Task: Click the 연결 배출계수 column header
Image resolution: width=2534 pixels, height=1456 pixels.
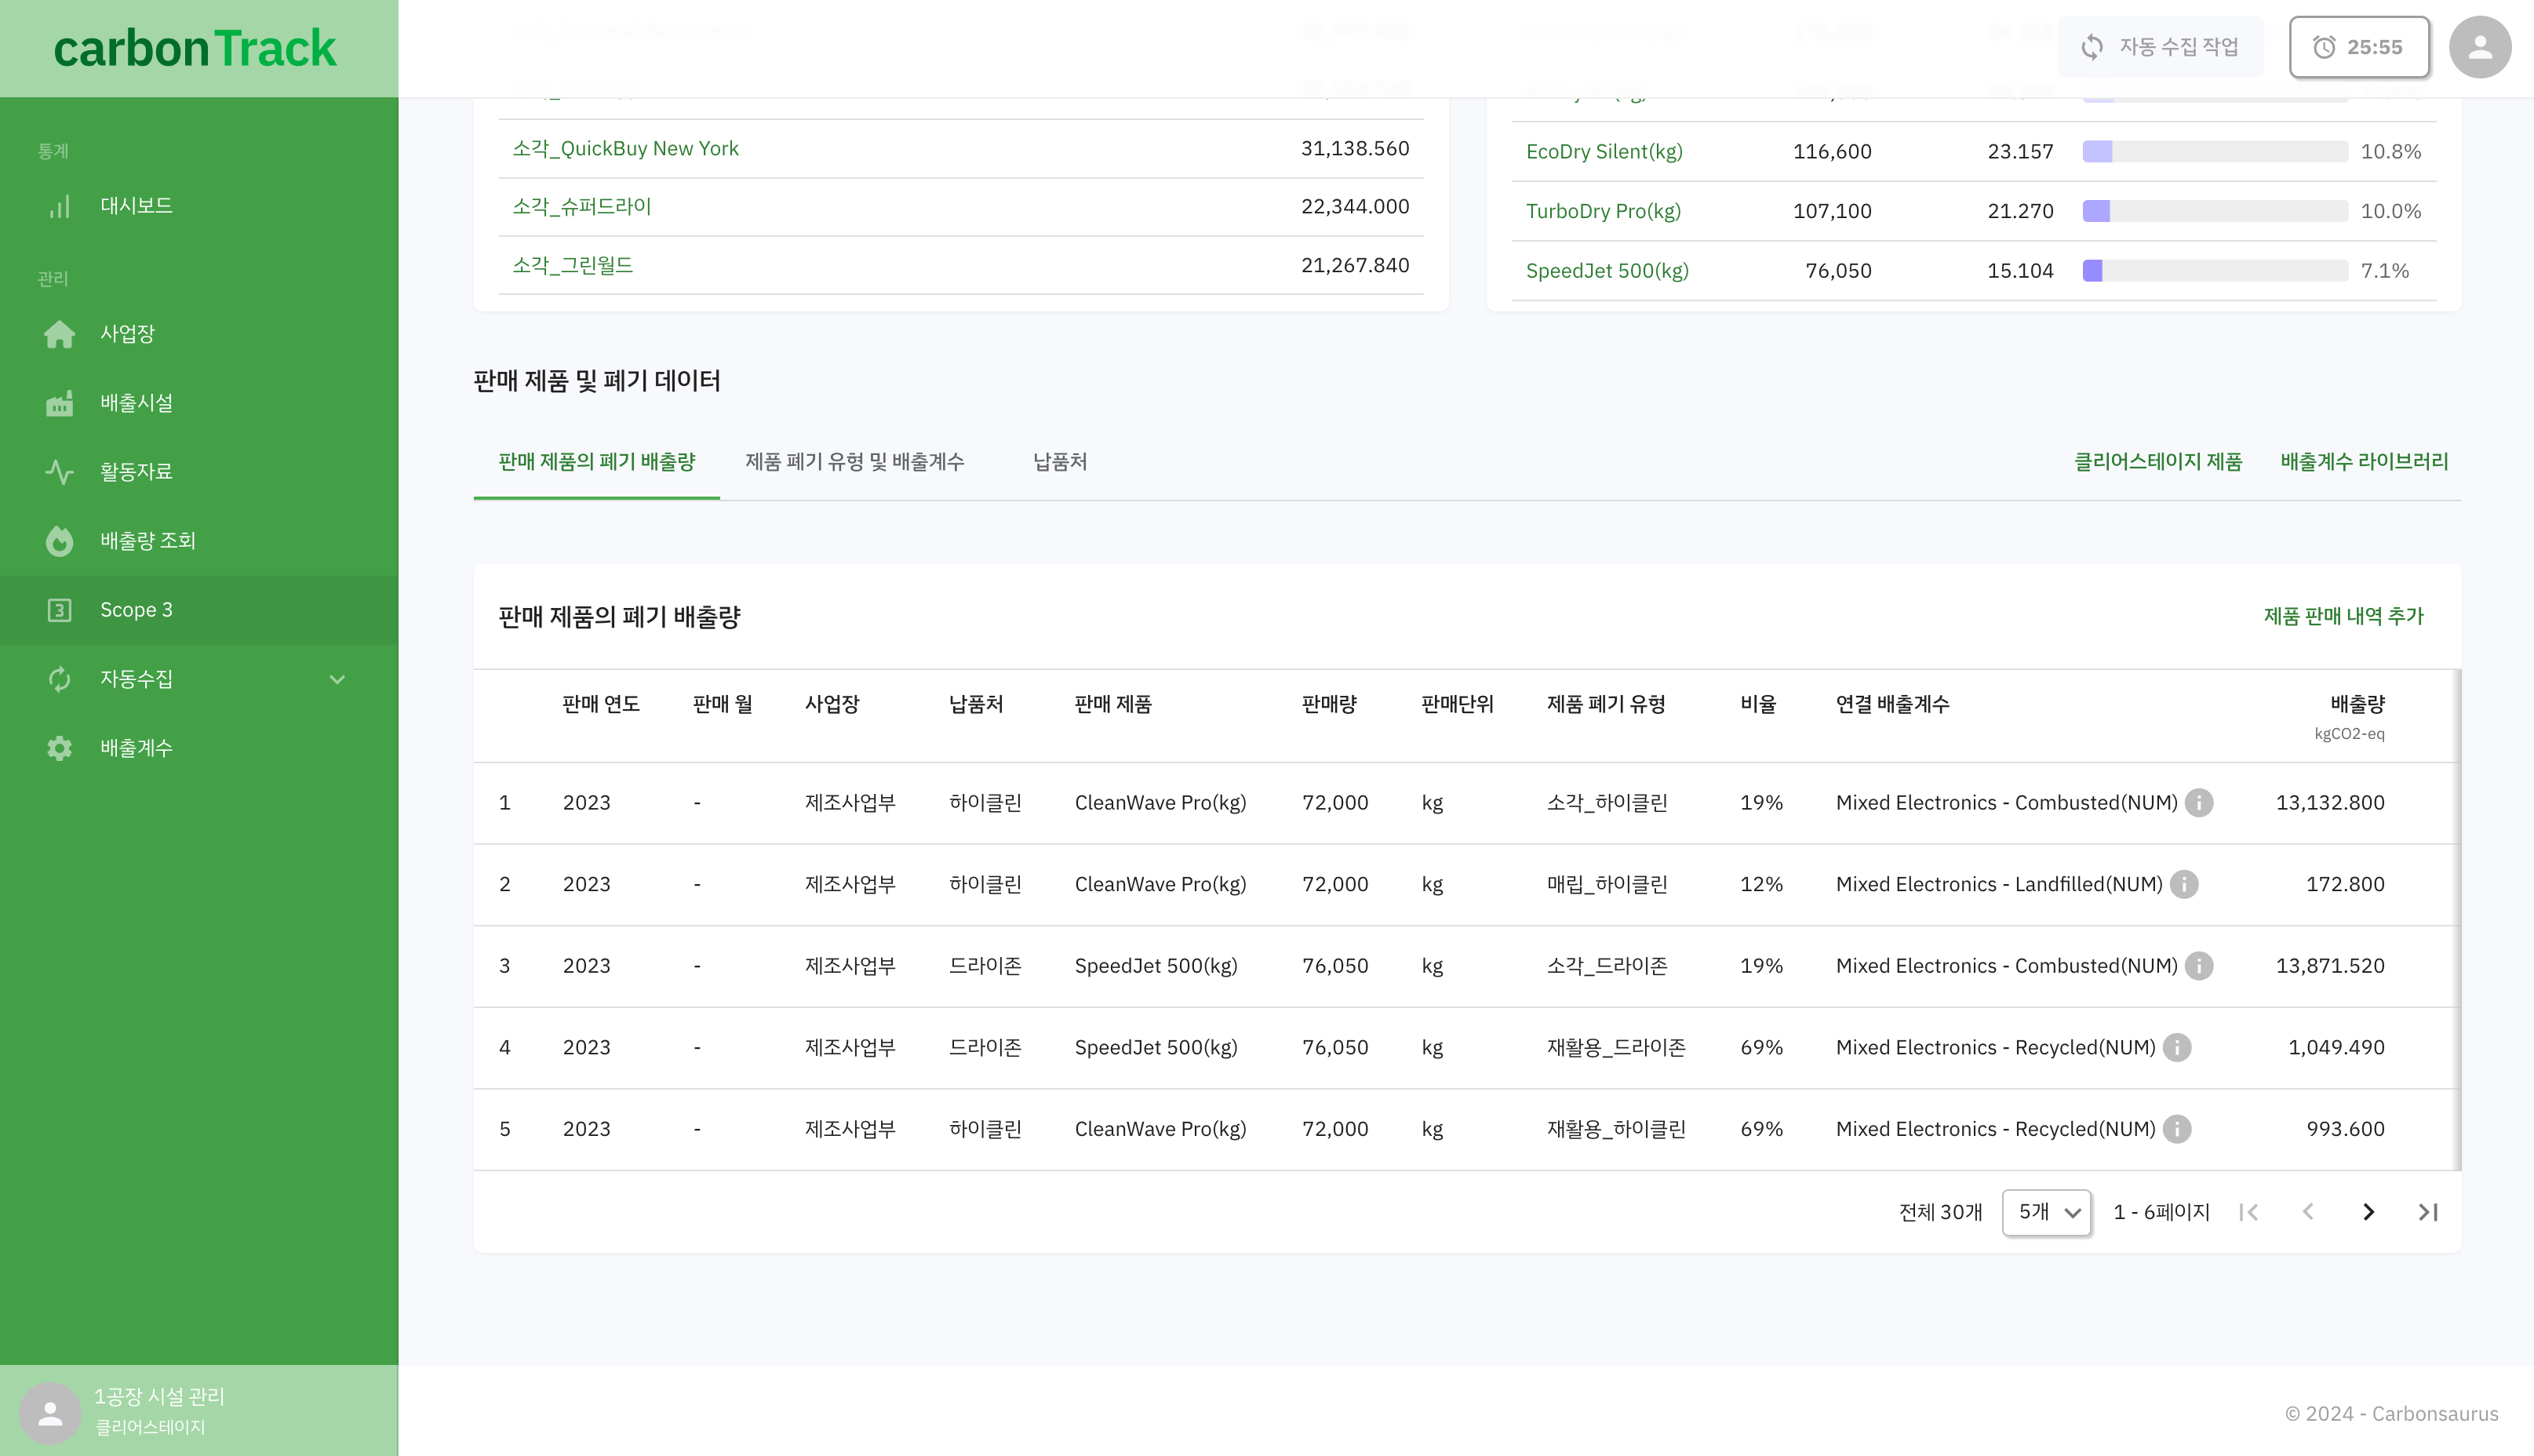Action: (x=1892, y=704)
